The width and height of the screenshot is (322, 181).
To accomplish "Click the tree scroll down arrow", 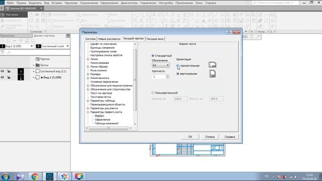I will [135, 124].
